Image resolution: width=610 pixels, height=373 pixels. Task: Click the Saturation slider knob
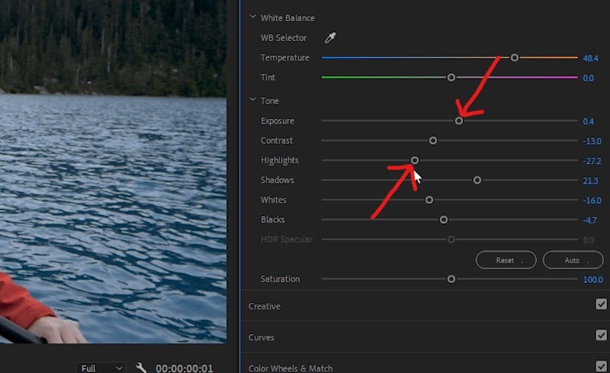(451, 279)
